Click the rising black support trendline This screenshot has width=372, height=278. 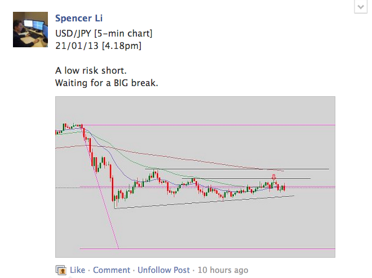pyautogui.click(x=197, y=203)
